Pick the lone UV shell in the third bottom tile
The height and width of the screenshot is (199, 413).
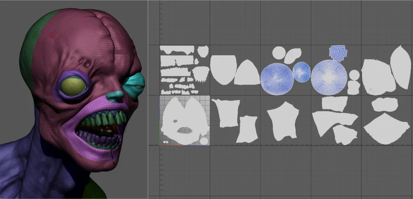coord(283,121)
